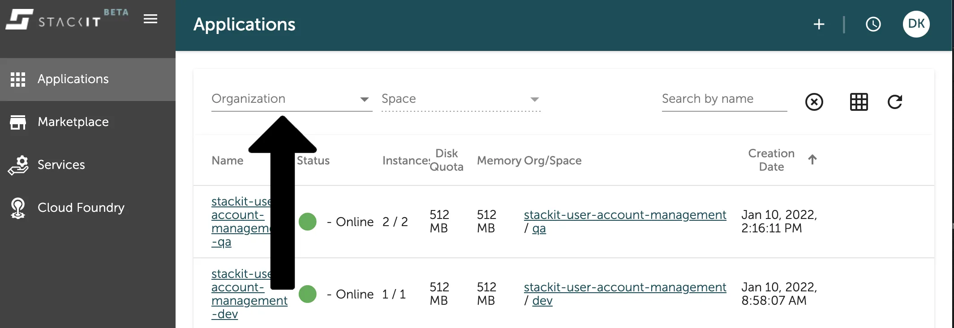Screen dimensions: 954x328
Task: Click the Cloud Foundry icon
Action: (x=18, y=208)
